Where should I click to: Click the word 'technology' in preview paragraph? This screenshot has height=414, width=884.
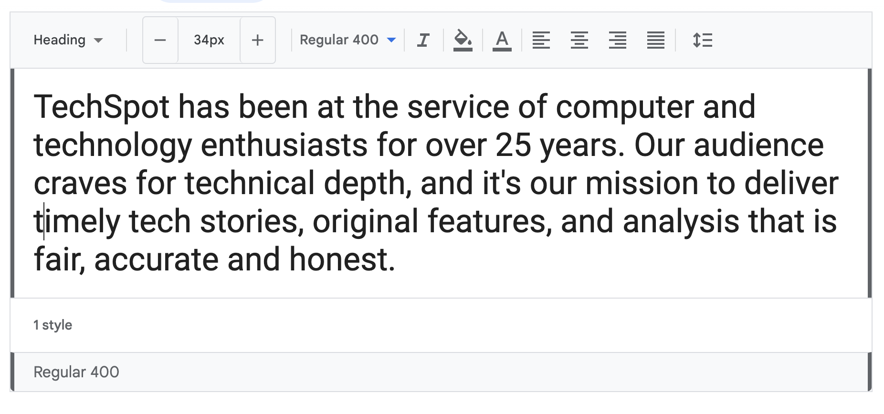pyautogui.click(x=113, y=145)
